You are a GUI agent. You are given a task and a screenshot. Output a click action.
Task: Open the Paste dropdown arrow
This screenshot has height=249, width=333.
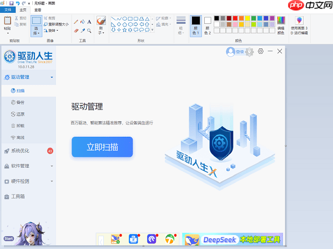click(8, 33)
